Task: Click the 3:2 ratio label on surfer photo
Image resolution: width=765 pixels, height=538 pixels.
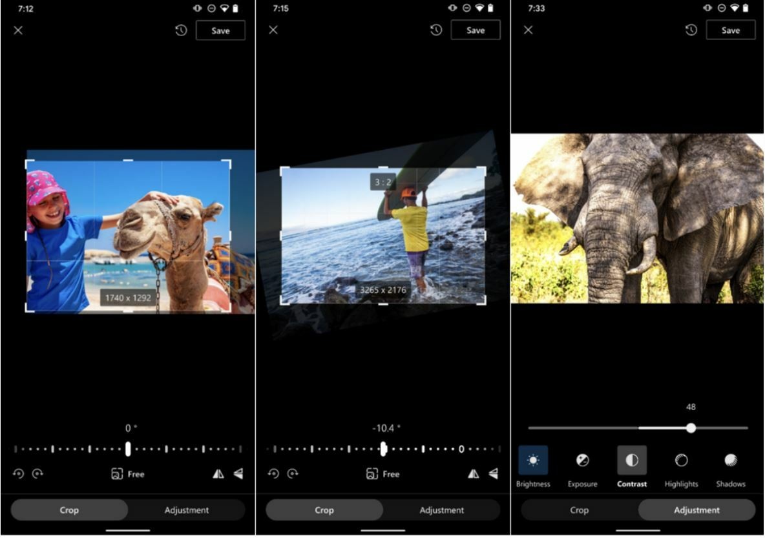Action: click(x=383, y=182)
